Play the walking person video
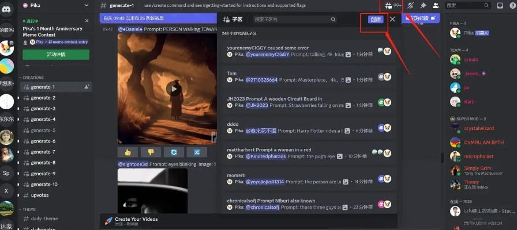 172,89
